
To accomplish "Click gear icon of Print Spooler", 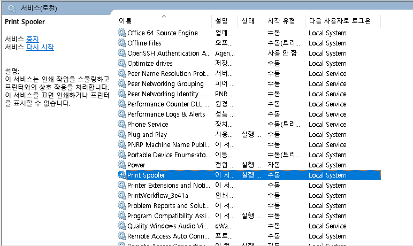I will (x=121, y=175).
